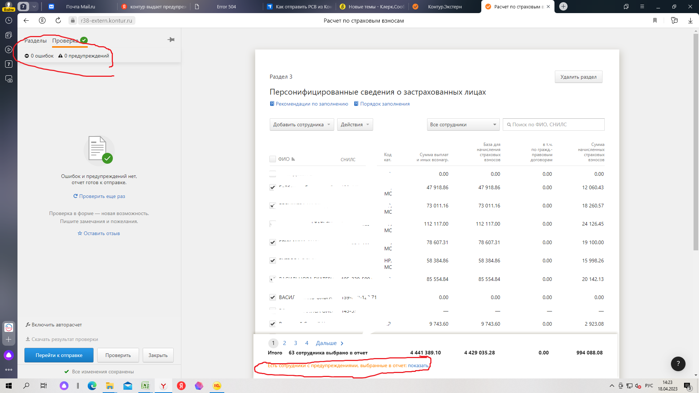Screen dimensions: 699x393
Task: Bookmark this page with bookmark icon
Action: tap(655, 20)
